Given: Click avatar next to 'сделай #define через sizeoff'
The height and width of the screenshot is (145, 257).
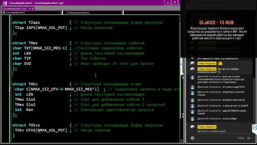Looking at the screenshot, I should click(192, 112).
